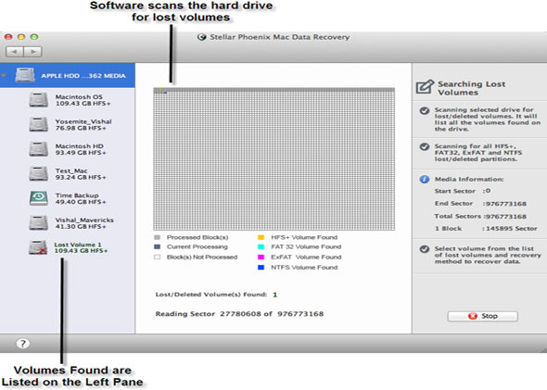Click the Vishal_Mavericks 41.30 GB label

(x=84, y=223)
